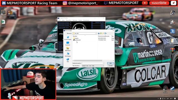This screenshot has height=100, width=178.
Task: Click the Discord logo in the top banner
Action: [4, 3]
